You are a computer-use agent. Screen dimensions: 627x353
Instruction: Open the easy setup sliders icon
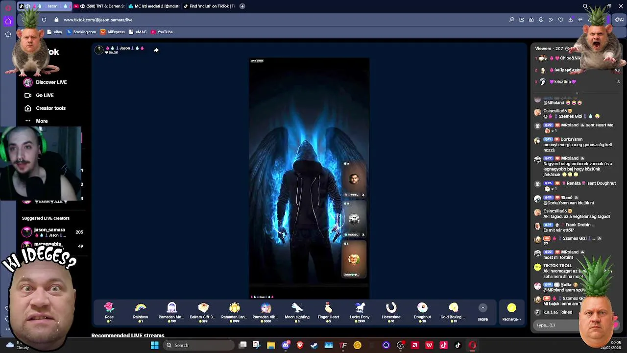pos(580,20)
